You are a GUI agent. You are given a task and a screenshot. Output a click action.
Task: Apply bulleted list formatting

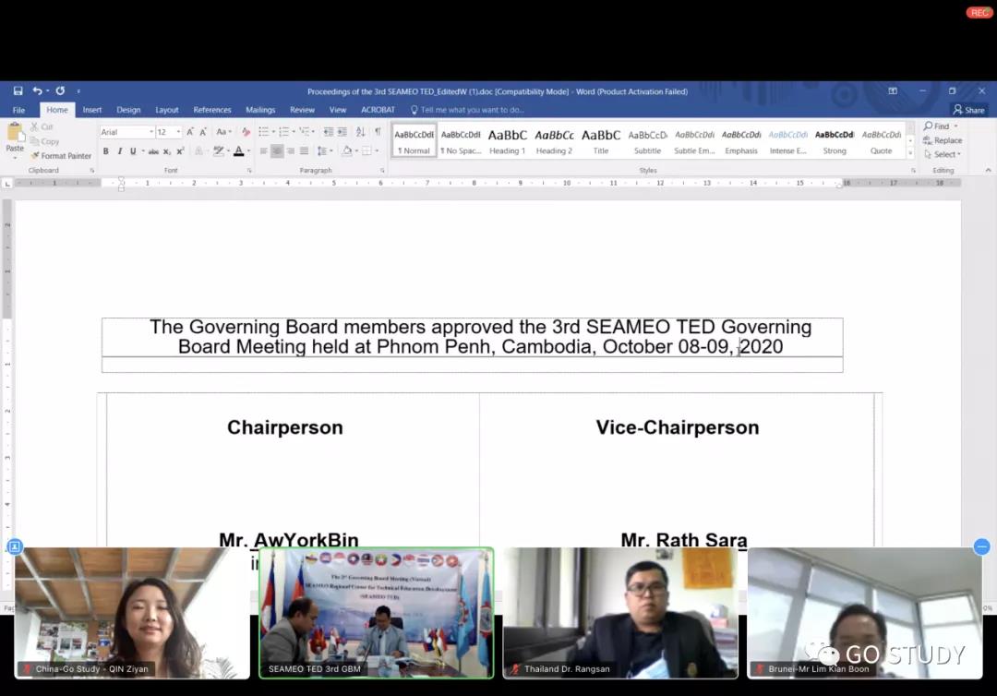(x=264, y=132)
